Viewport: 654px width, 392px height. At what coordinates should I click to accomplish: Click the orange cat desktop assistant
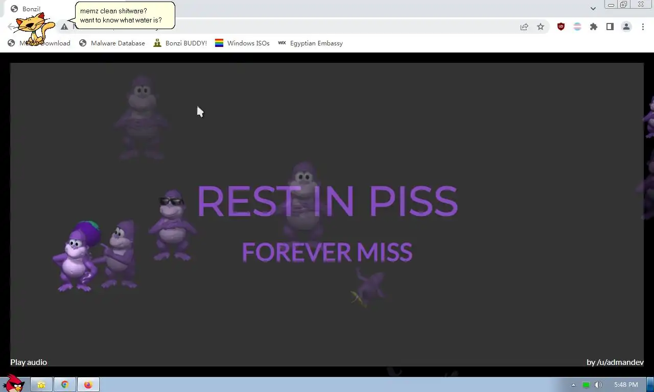(x=34, y=29)
